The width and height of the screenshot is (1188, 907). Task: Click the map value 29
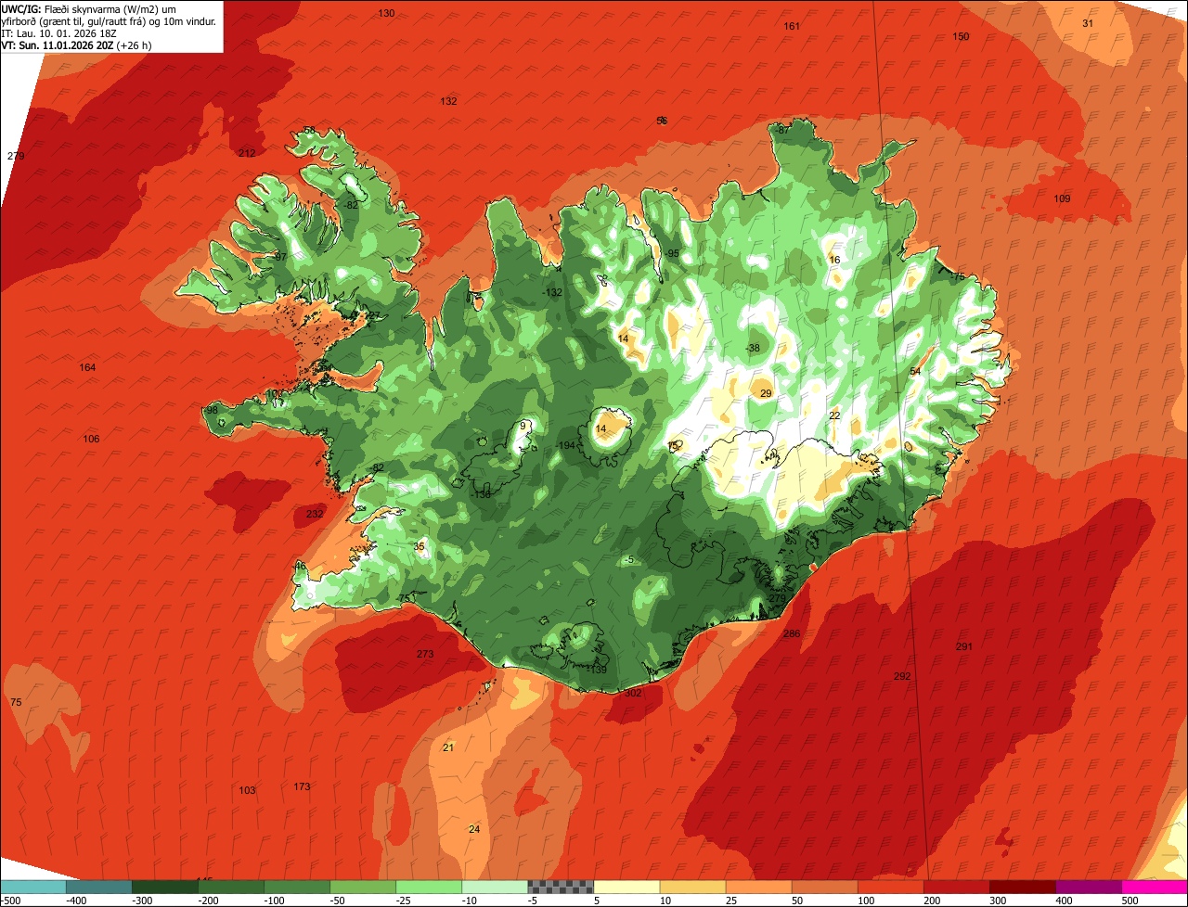tap(766, 393)
